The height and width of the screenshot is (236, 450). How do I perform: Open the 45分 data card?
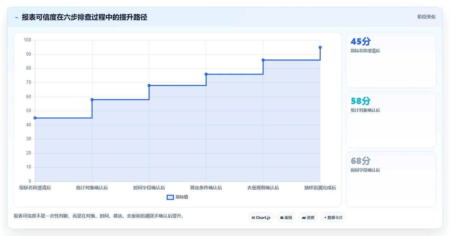[391, 60]
